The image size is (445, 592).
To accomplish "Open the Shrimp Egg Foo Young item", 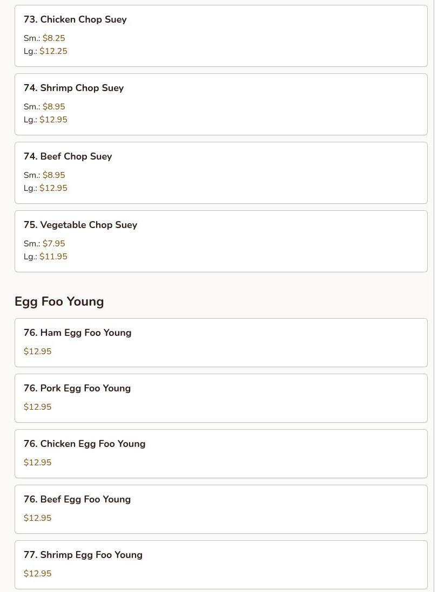I will click(83, 555).
